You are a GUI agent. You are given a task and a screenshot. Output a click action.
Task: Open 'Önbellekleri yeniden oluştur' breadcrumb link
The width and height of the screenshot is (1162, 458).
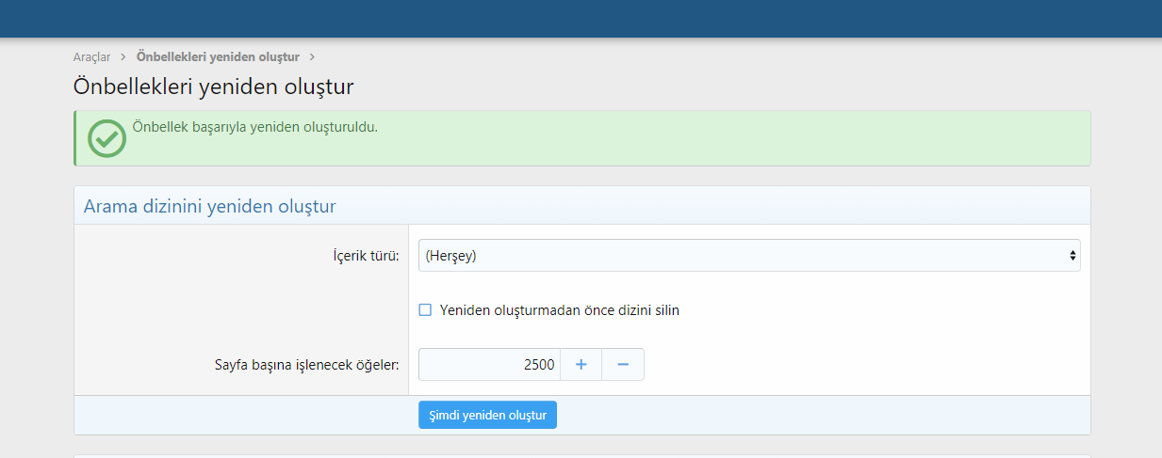[x=218, y=57]
